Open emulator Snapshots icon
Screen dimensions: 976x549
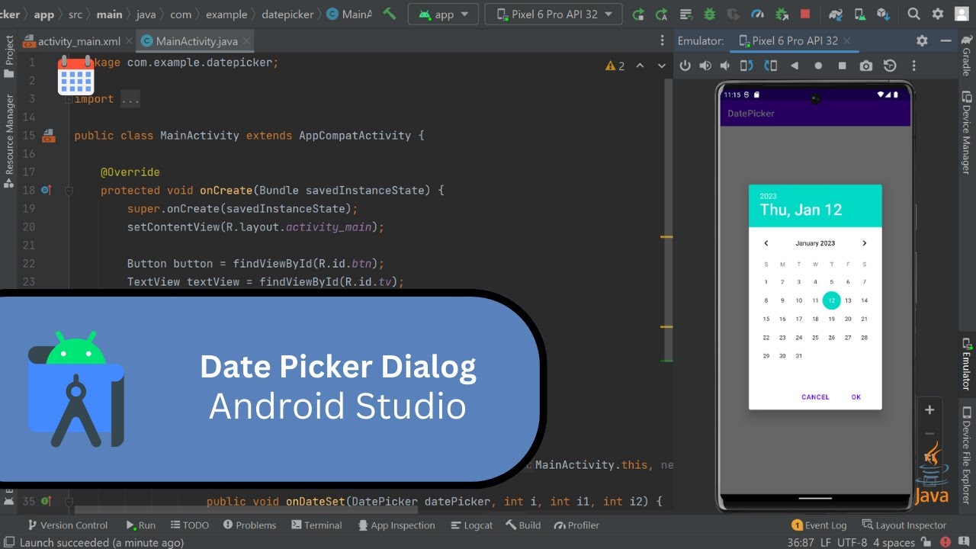click(x=890, y=66)
